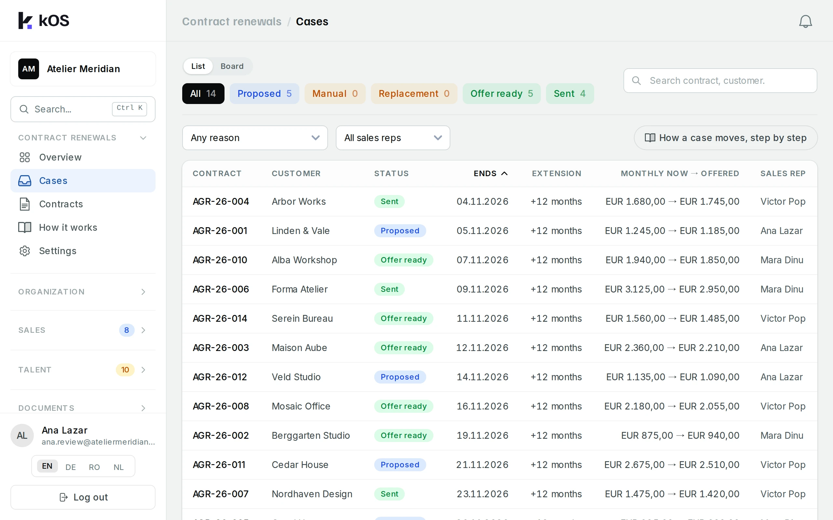Open Settings in the sidebar
Viewport: 833px width, 520px height.
[x=83, y=251]
